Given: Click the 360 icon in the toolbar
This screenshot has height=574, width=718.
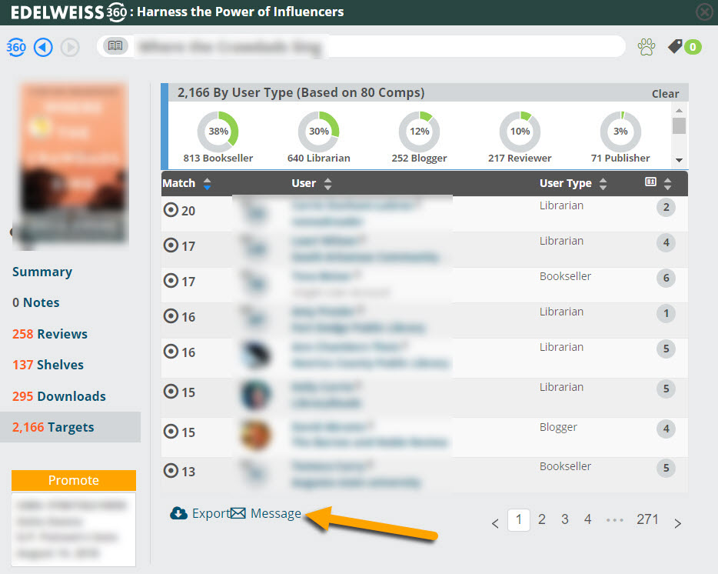Looking at the screenshot, I should point(16,47).
